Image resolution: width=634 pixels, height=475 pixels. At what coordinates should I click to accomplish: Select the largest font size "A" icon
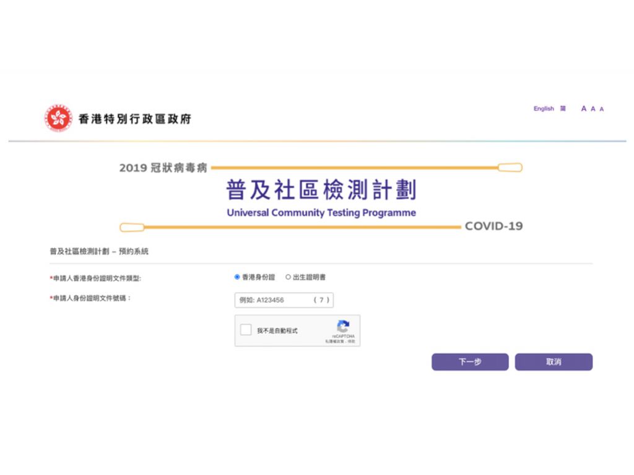pyautogui.click(x=583, y=108)
